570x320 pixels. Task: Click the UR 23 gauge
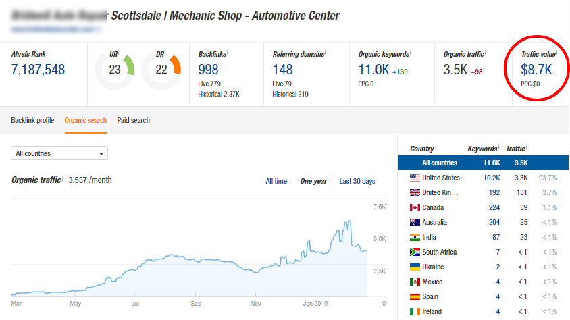pos(115,70)
